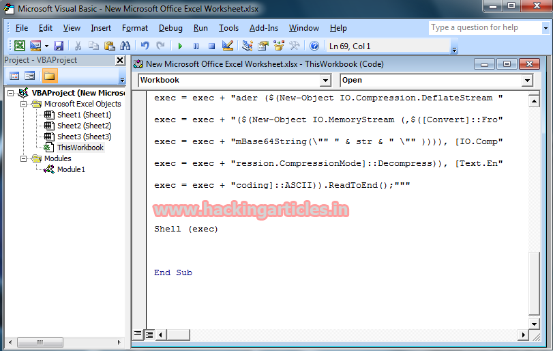The width and height of the screenshot is (553, 351).
Task: Open the Window menu
Action: point(303,28)
